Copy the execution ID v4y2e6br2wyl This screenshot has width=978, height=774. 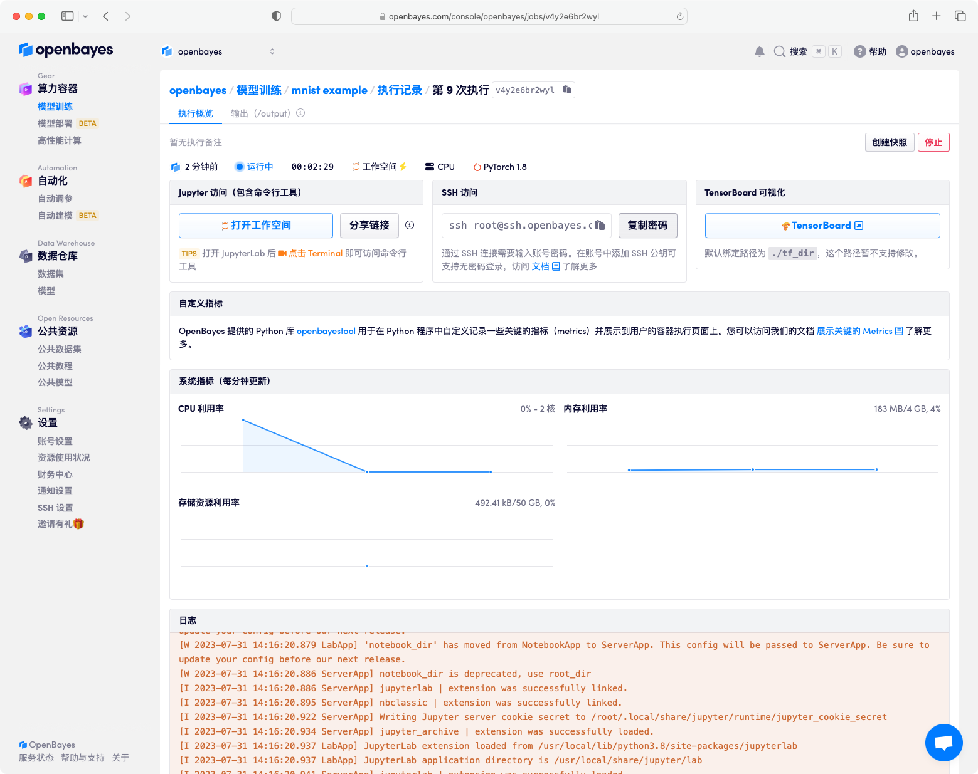pos(567,90)
